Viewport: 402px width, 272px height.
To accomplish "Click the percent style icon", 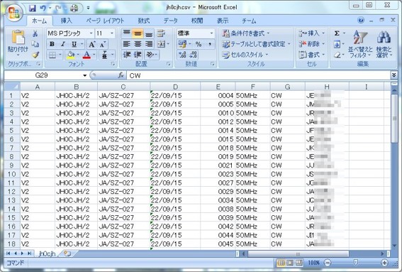I will click(199, 44).
